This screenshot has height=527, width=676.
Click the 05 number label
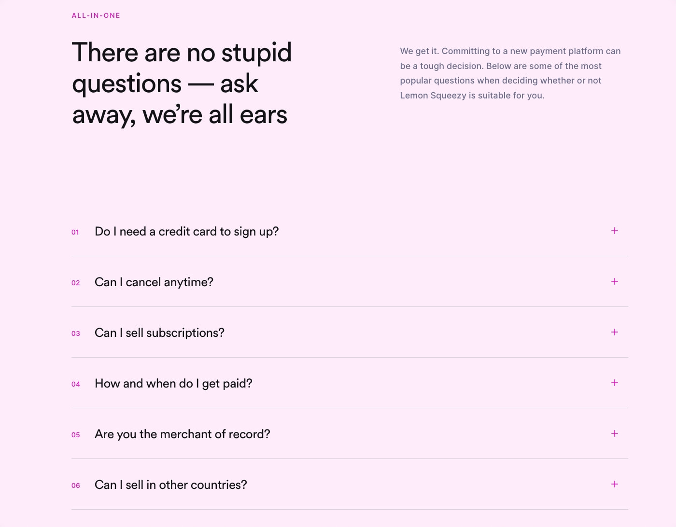click(76, 435)
